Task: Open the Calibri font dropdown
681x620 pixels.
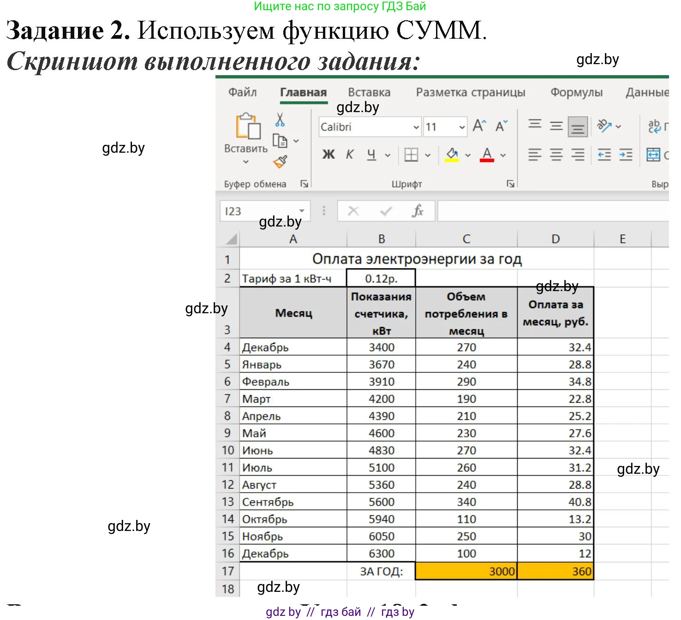Action: tap(416, 126)
